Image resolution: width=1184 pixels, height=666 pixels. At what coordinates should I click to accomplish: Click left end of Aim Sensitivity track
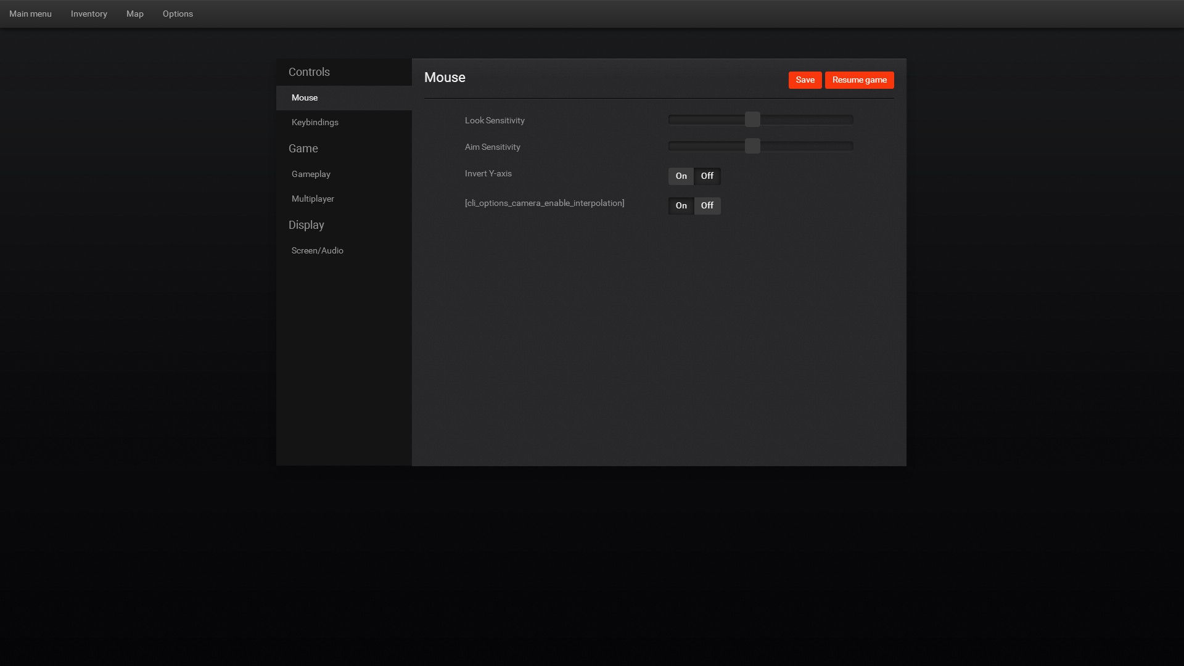[673, 146]
